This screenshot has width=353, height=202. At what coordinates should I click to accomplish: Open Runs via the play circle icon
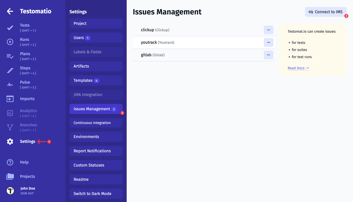coord(10,42)
